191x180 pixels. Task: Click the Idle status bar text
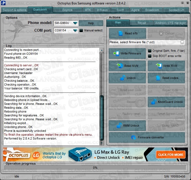click(x=17, y=176)
